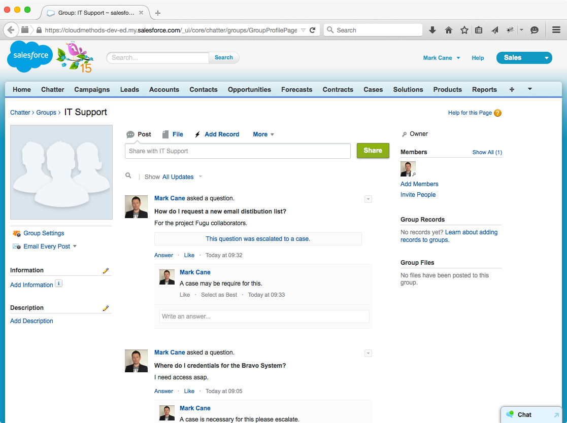The image size is (567, 423).
Task: Select the Leads tab
Action: 129,90
